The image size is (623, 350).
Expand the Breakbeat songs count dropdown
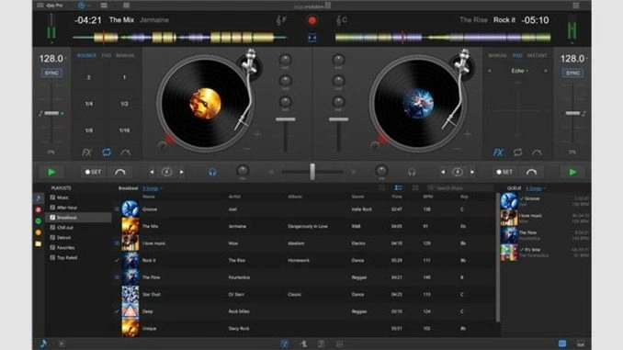coord(153,188)
